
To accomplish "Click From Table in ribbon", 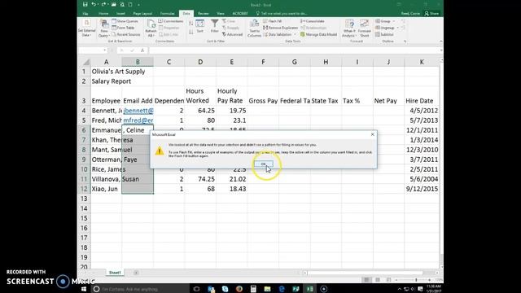I will (x=123, y=28).
